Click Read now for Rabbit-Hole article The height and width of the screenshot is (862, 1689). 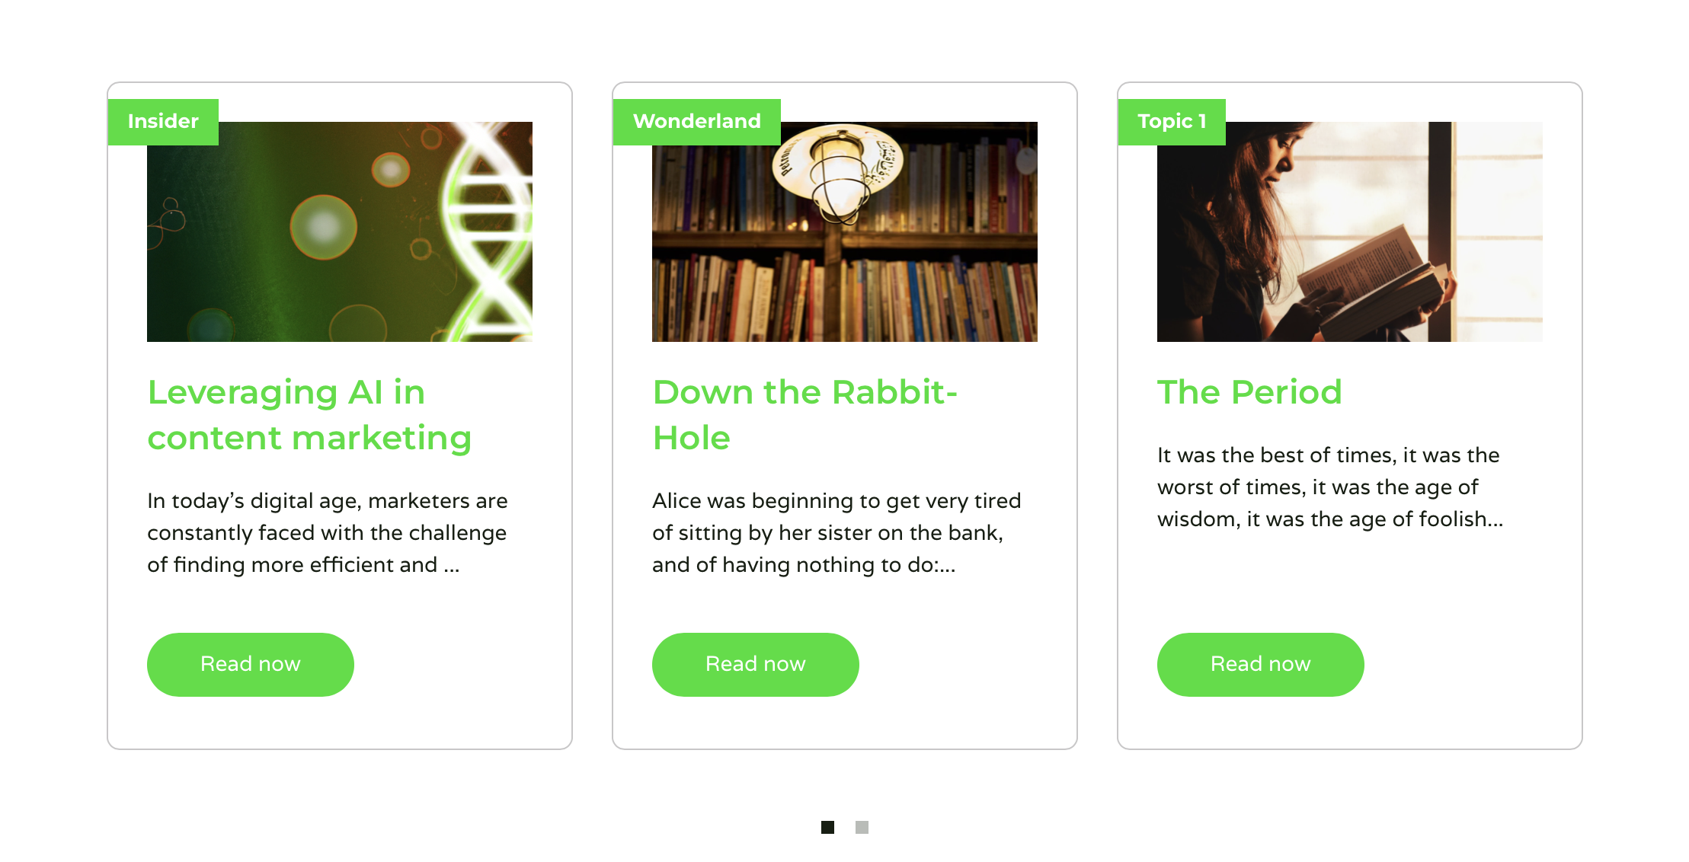tap(756, 664)
